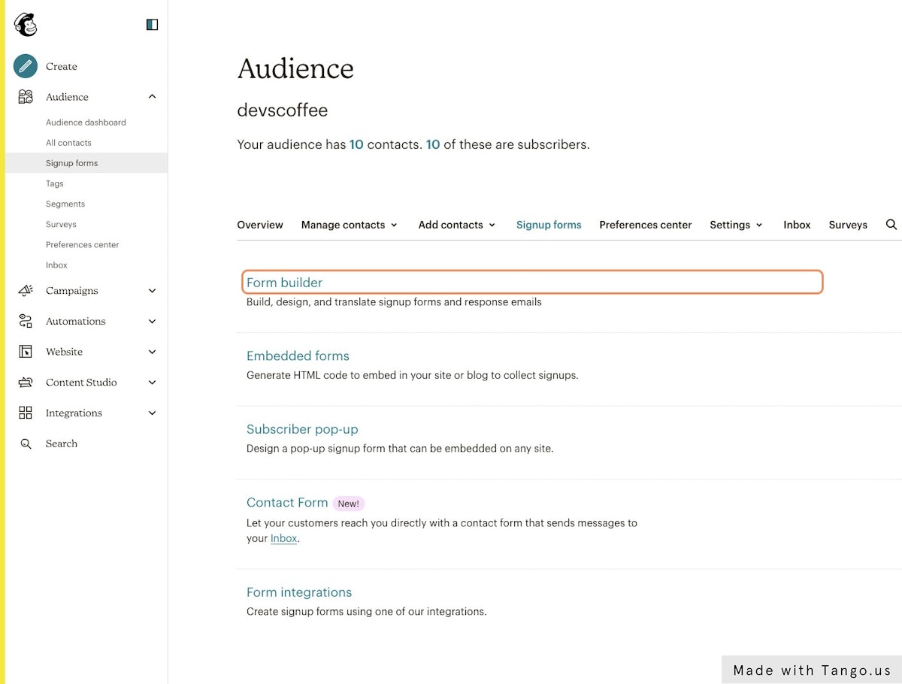Collapse the Audience section chevron

click(153, 97)
